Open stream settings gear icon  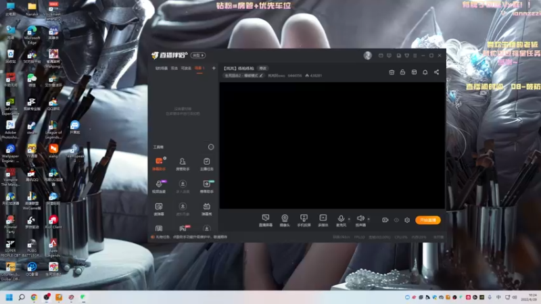click(x=407, y=220)
